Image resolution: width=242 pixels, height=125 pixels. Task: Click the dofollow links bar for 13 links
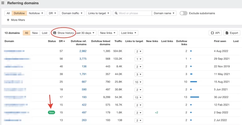point(195,97)
